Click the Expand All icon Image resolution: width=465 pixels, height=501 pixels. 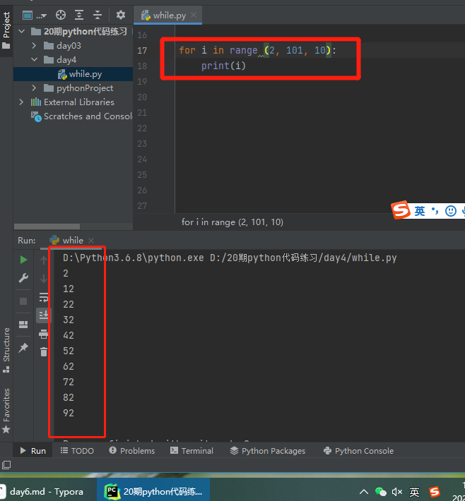[x=79, y=15]
